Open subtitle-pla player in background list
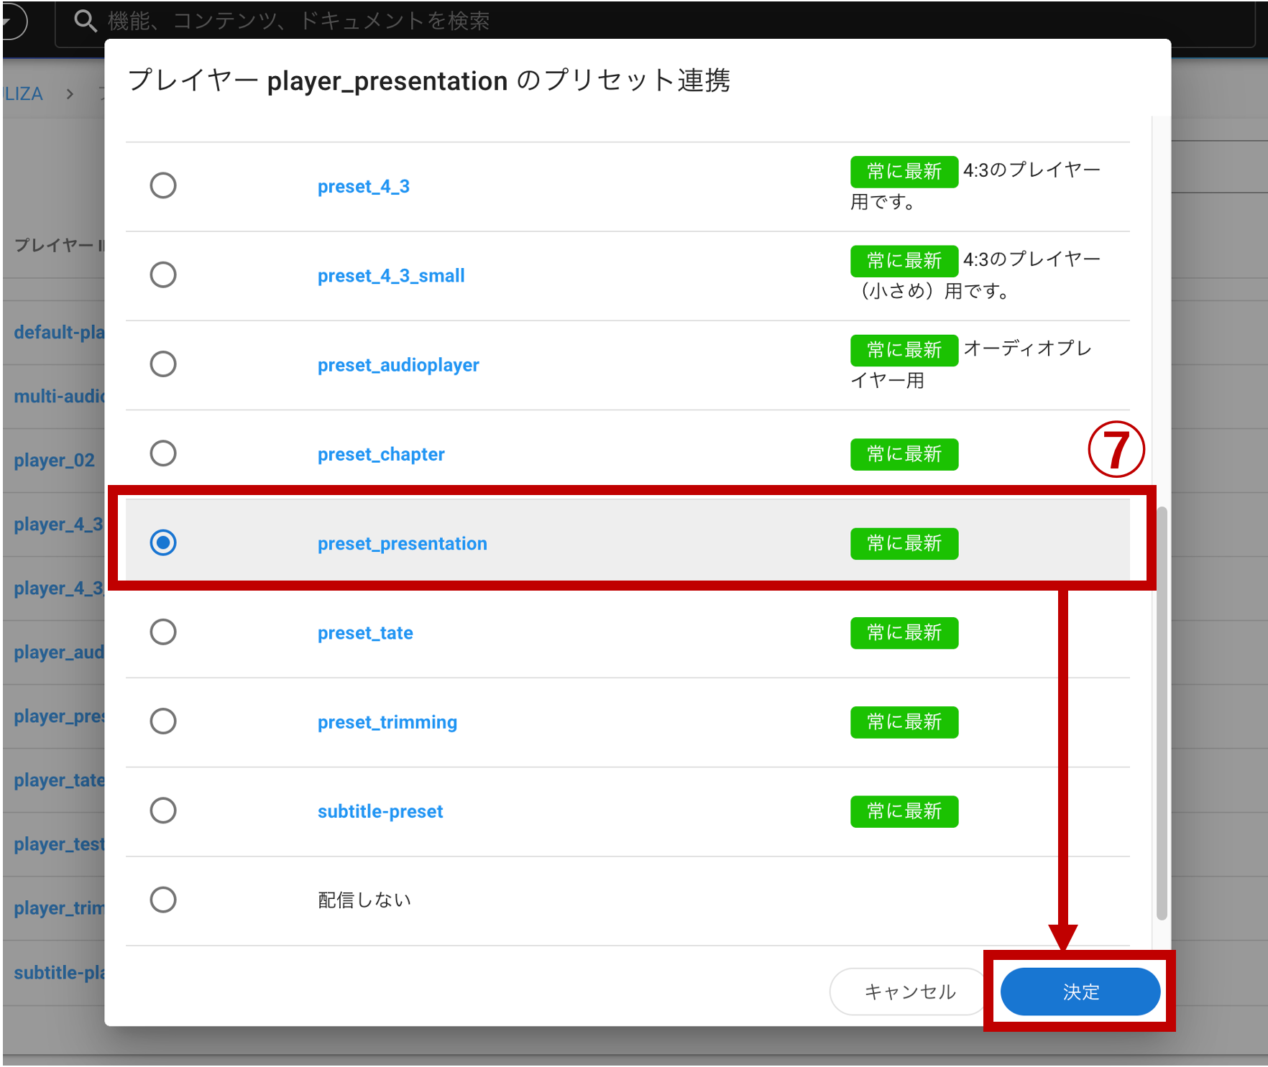The height and width of the screenshot is (1067, 1268). [60, 973]
